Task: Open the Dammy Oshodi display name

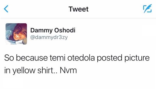Action: coord(53,30)
